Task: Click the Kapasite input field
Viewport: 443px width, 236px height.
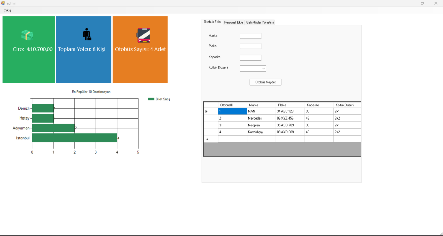Action: coord(250,58)
